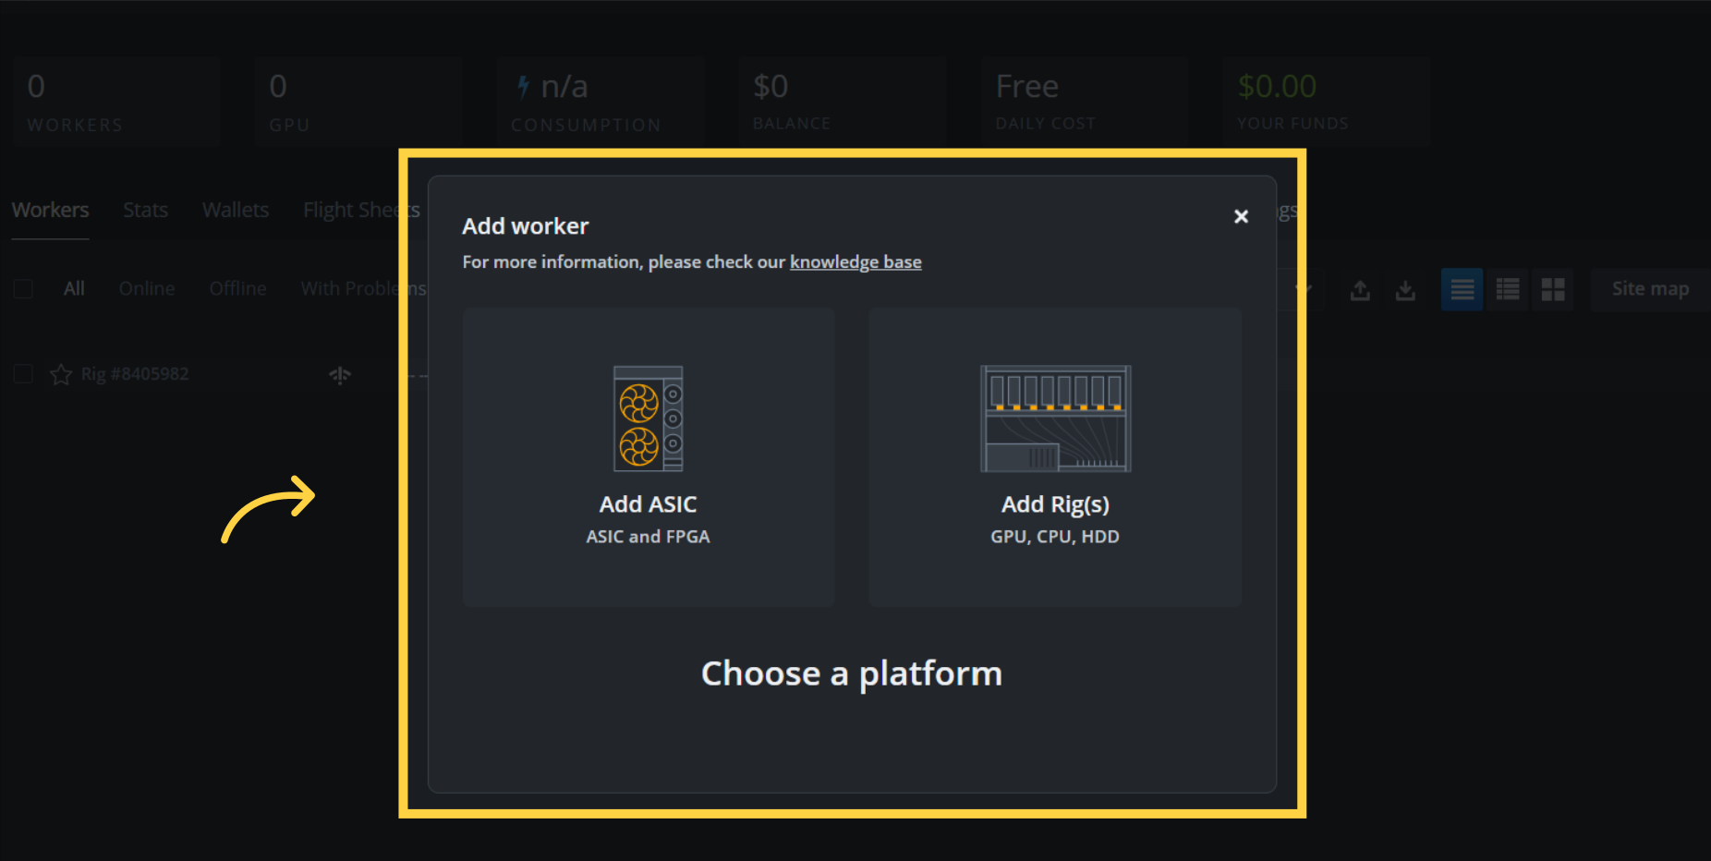
Task: Tick the select-all workers checkbox
Action: 23,289
